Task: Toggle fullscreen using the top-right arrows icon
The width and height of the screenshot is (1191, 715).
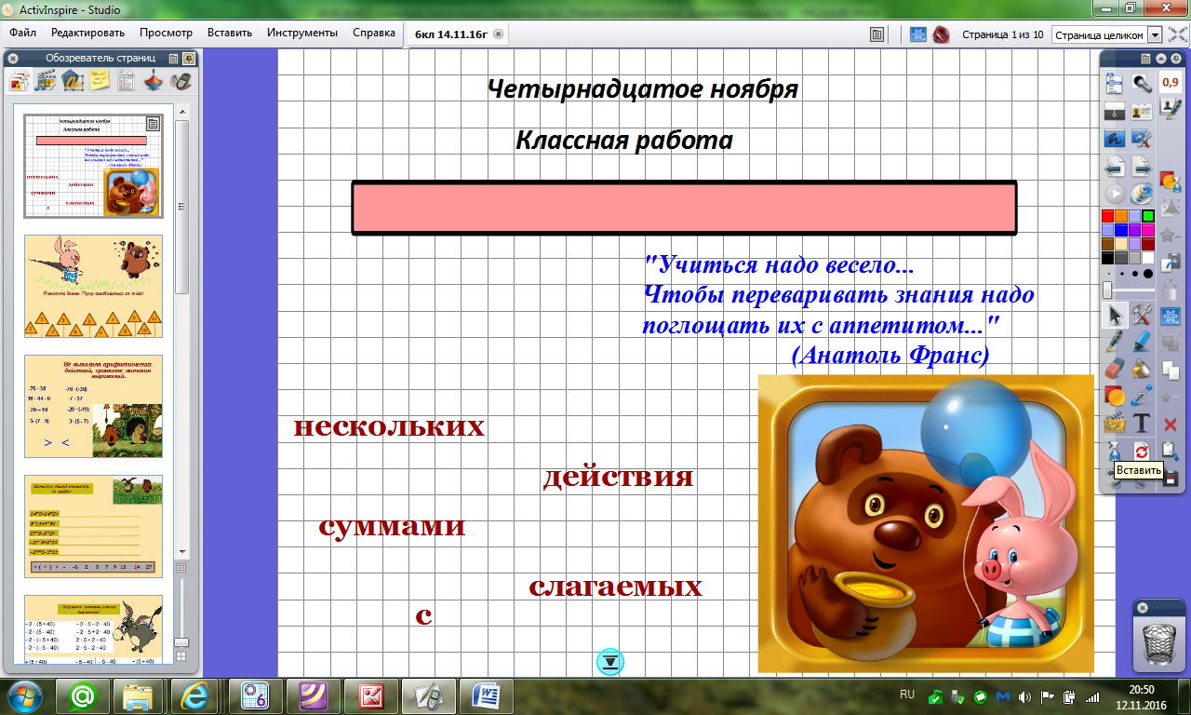Action: pos(1177,34)
